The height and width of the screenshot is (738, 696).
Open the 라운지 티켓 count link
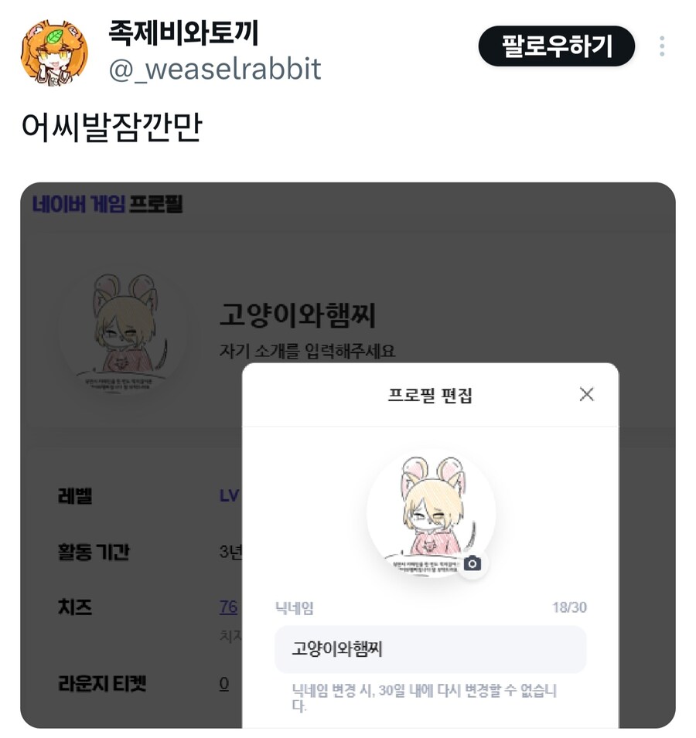tap(224, 683)
